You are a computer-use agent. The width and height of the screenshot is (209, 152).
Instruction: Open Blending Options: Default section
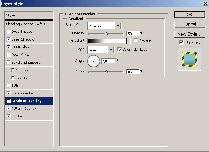click(29, 24)
